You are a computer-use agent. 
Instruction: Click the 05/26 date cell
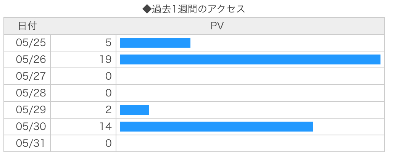31,59
